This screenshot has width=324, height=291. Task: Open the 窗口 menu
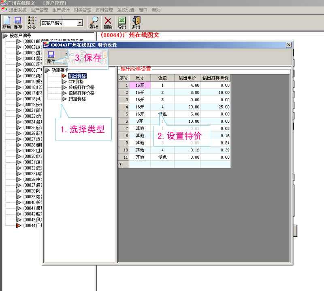143,10
